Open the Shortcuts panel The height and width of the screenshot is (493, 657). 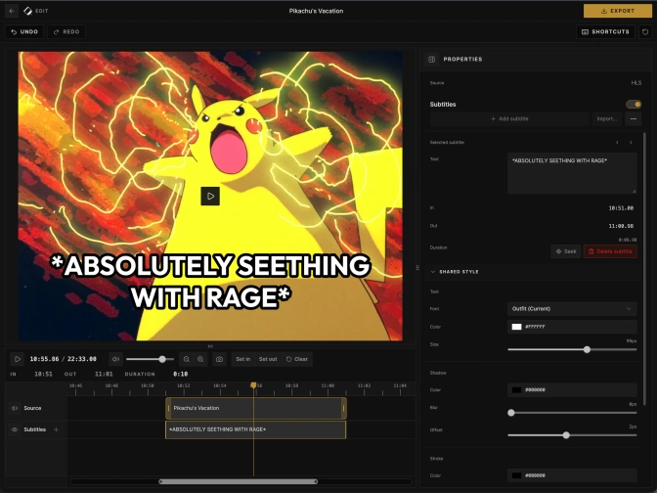click(x=605, y=32)
